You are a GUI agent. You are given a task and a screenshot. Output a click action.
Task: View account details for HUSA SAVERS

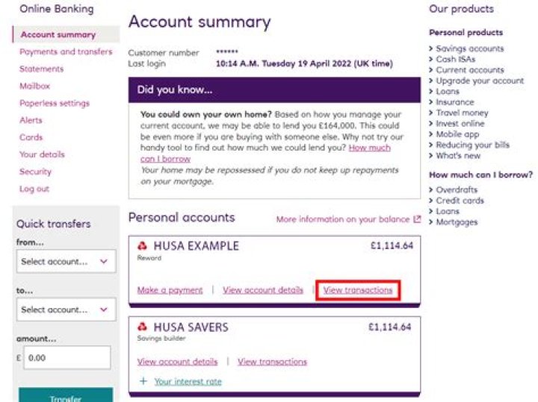tap(177, 362)
